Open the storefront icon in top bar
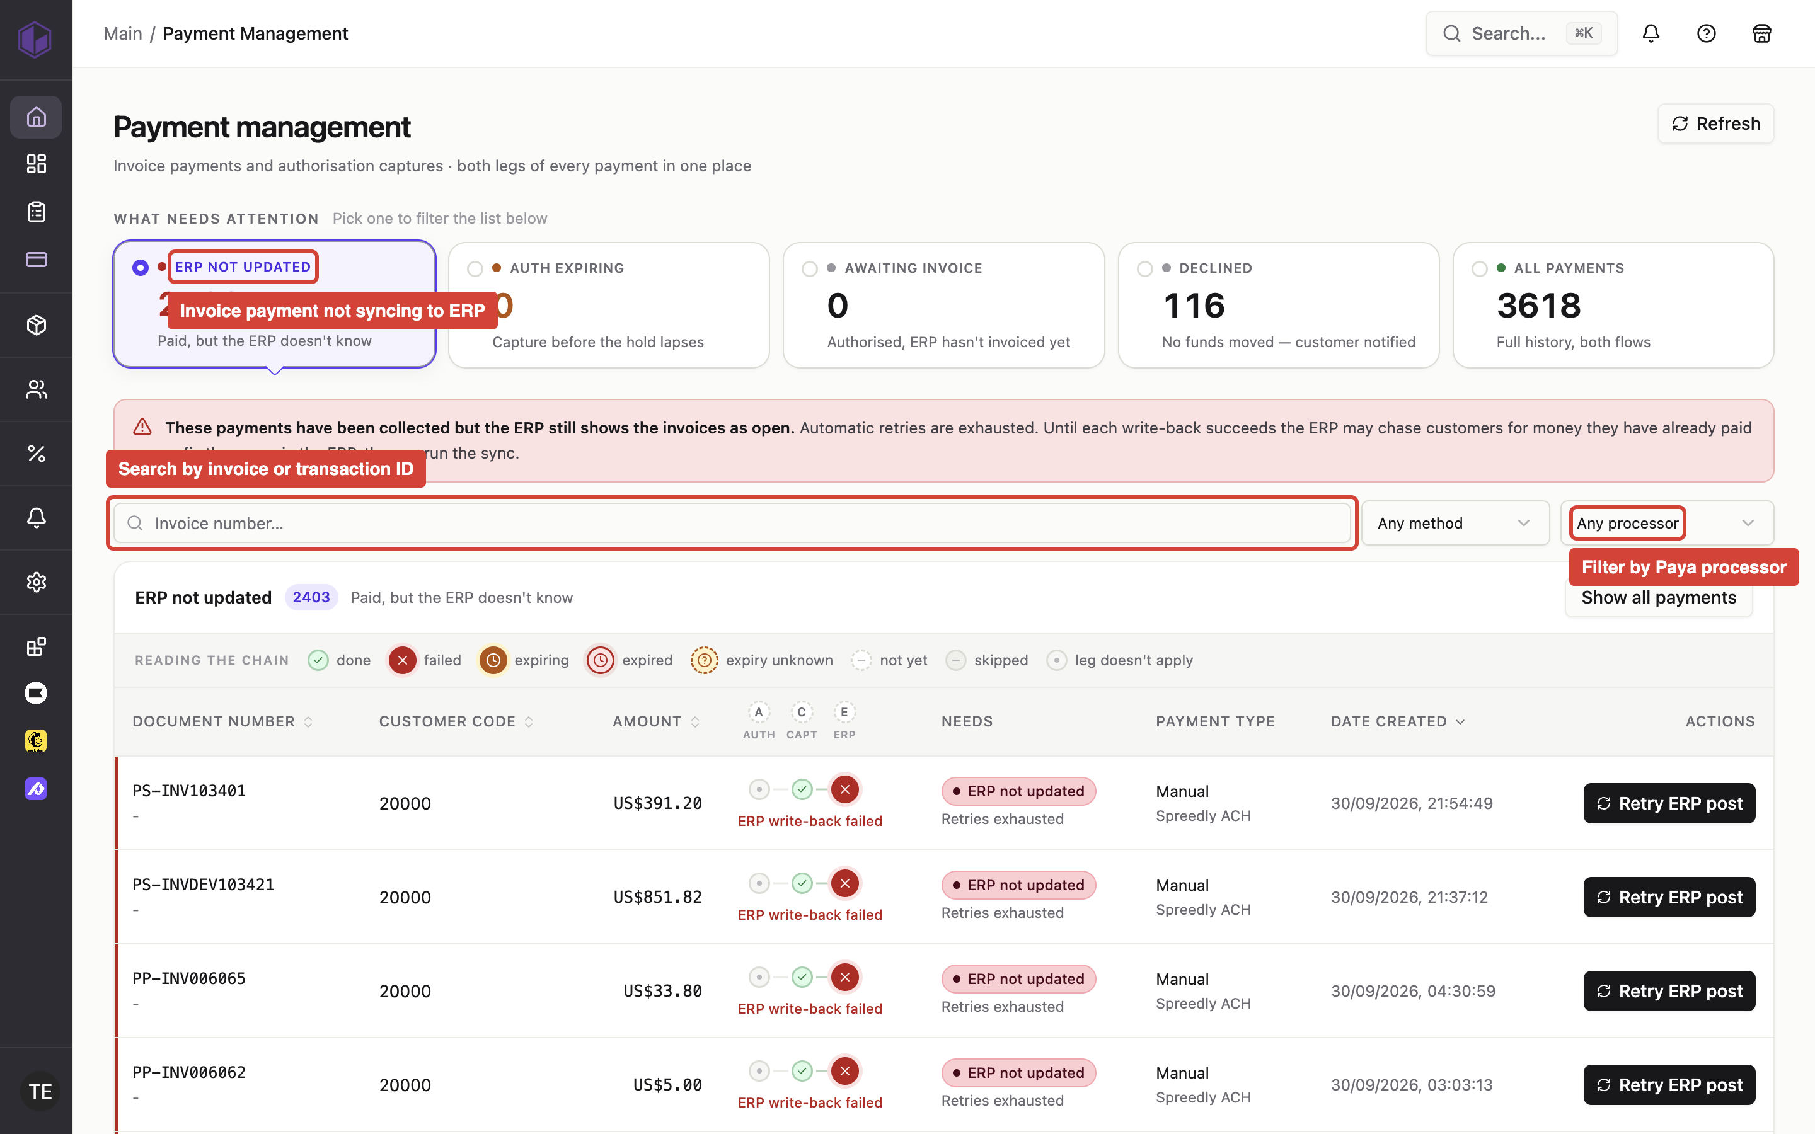 pyautogui.click(x=1762, y=34)
